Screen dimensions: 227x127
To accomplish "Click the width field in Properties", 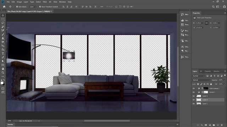I will [x=199, y=23].
